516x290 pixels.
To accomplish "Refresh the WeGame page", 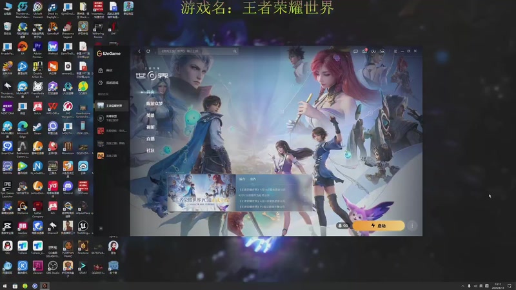I will point(148,52).
